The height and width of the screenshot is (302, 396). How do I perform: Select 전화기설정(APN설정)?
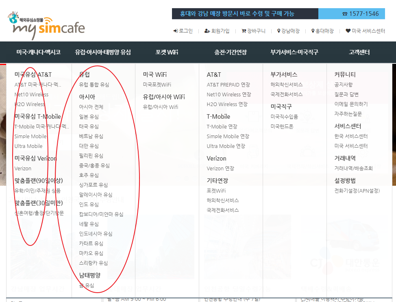[357, 191]
